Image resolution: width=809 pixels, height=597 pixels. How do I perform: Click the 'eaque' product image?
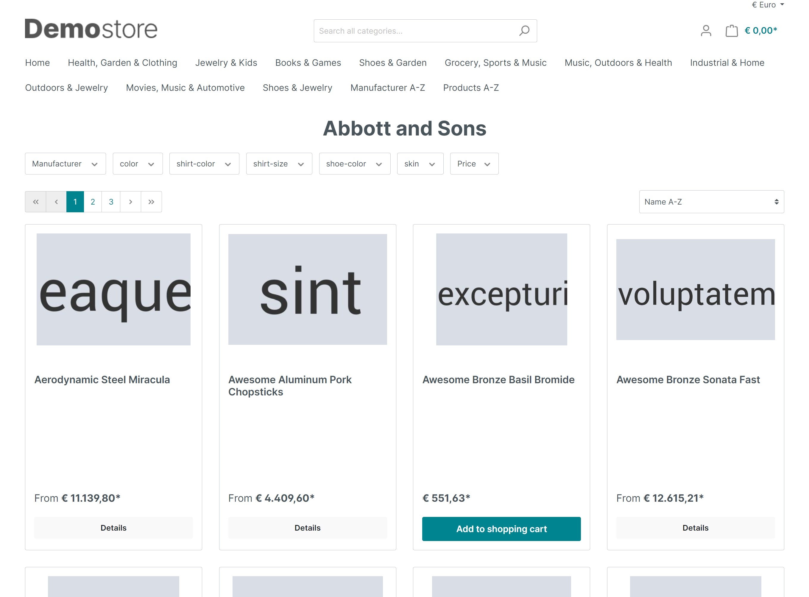[113, 289]
